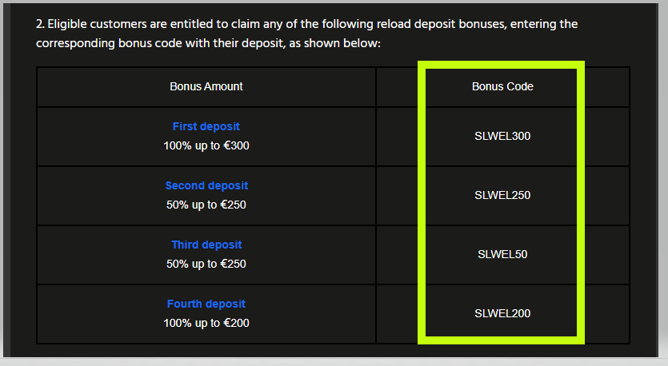Click the SLWEL50 bonus code
668x366 pixels.
pos(502,254)
